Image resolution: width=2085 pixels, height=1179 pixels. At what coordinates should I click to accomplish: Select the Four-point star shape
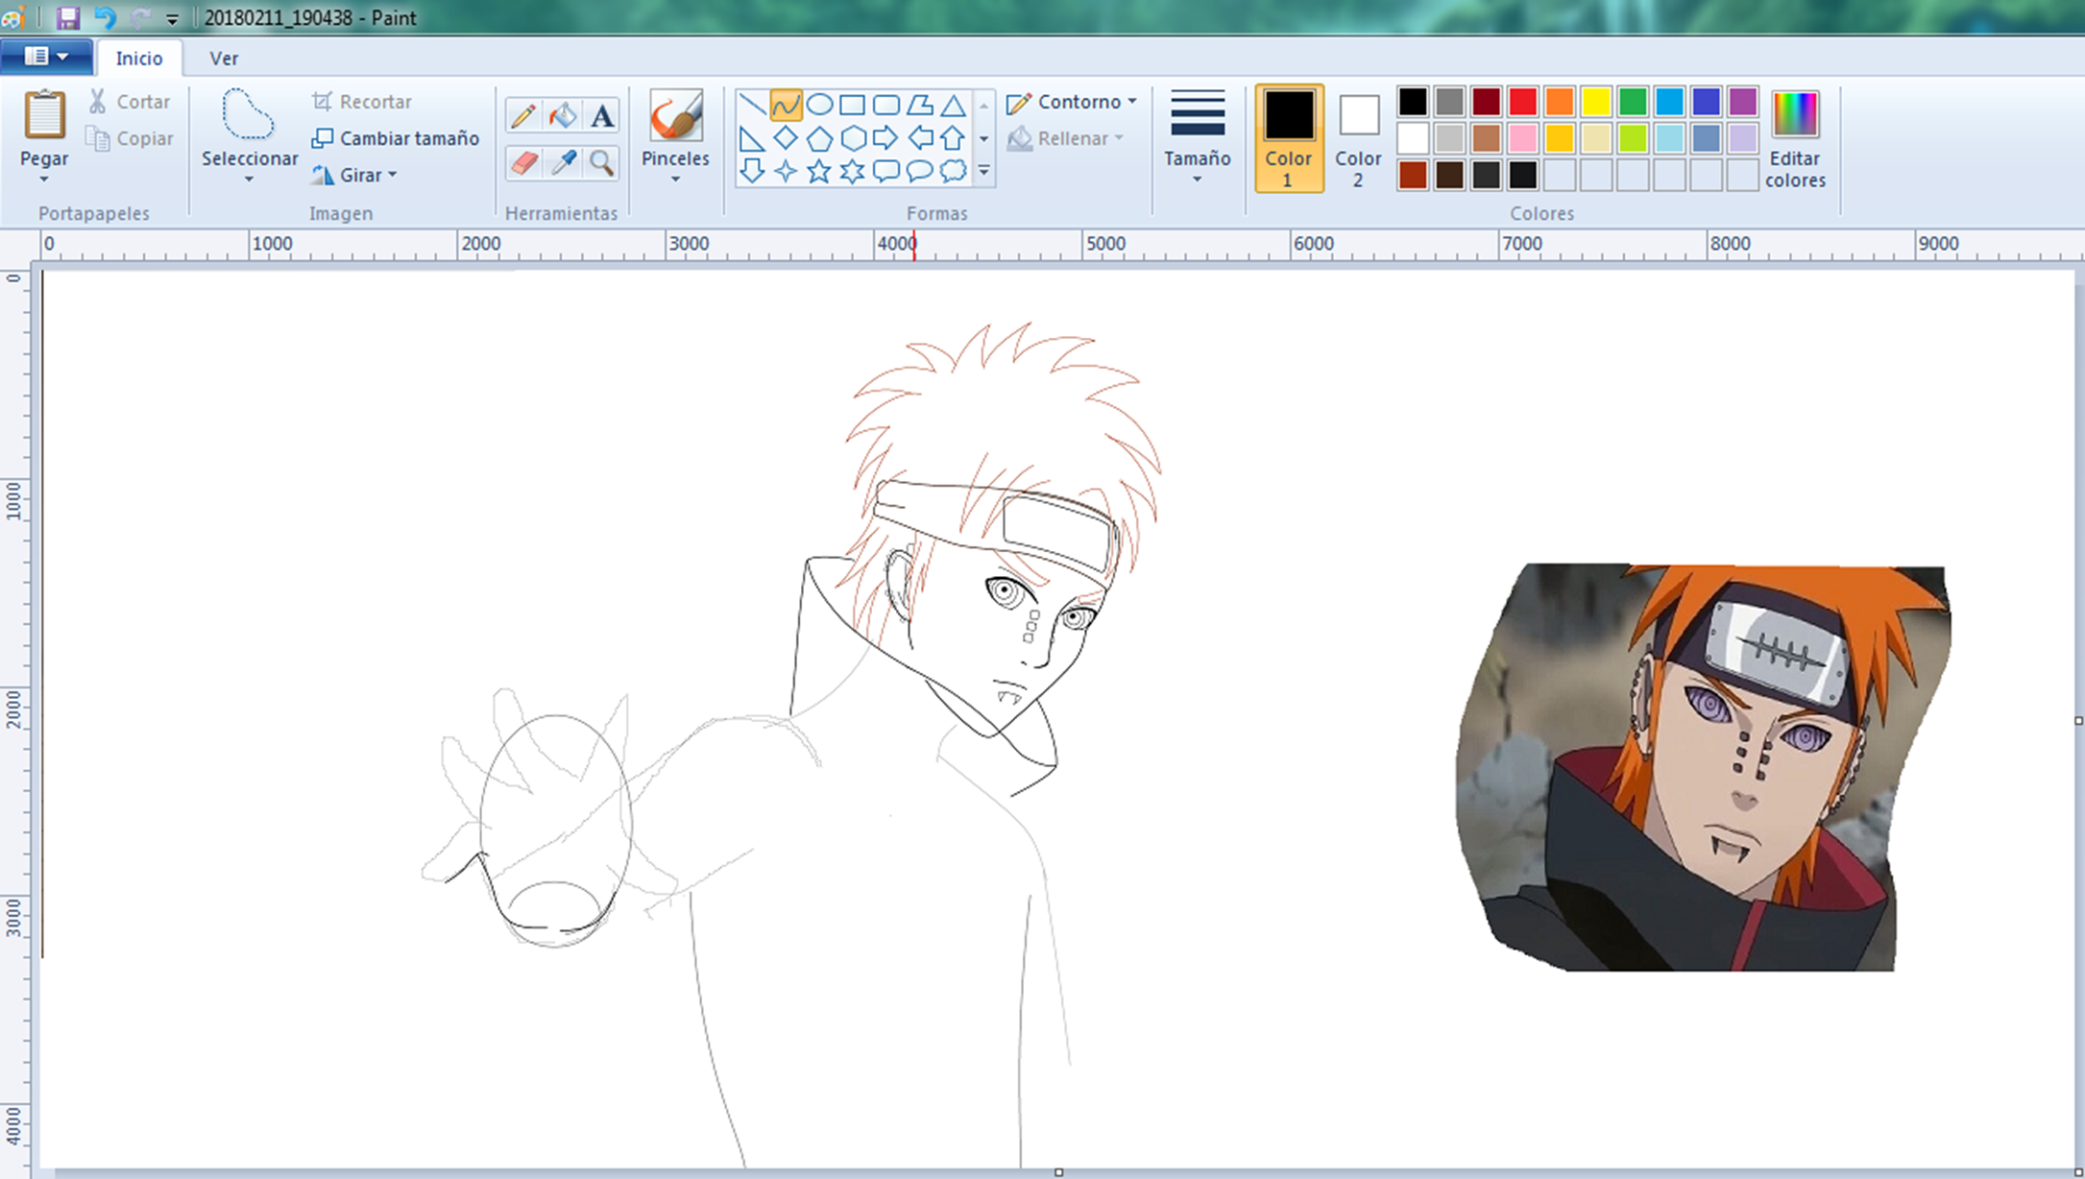[x=786, y=171]
